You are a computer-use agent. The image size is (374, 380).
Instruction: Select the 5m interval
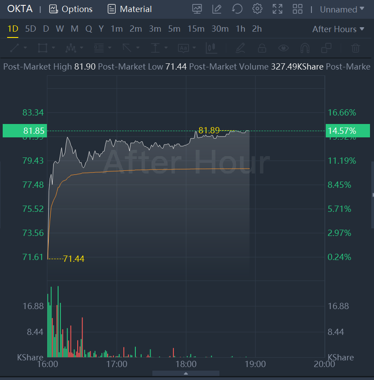[174, 29]
